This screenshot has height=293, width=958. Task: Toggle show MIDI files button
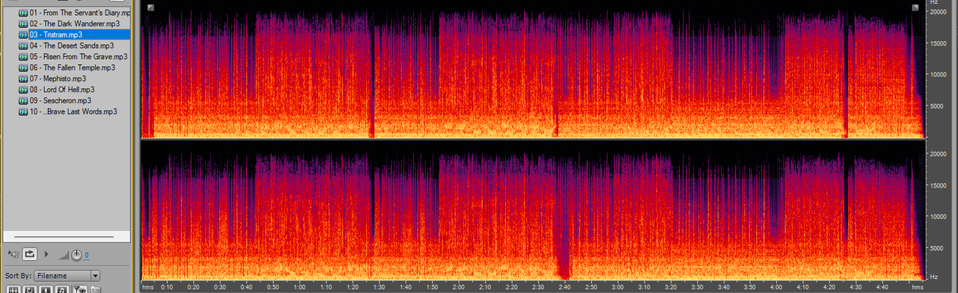tap(63, 289)
